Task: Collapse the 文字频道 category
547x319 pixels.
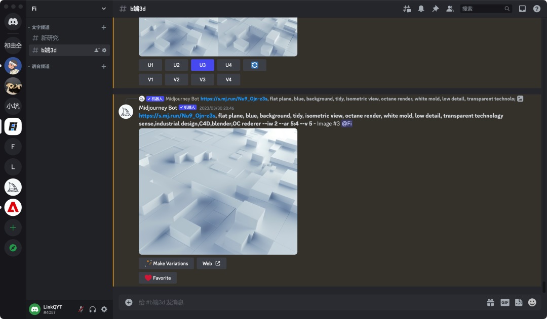Action: [41, 27]
